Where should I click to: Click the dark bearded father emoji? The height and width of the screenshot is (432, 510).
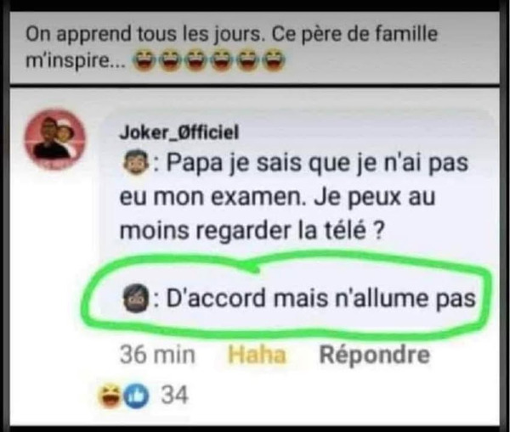click(x=135, y=298)
